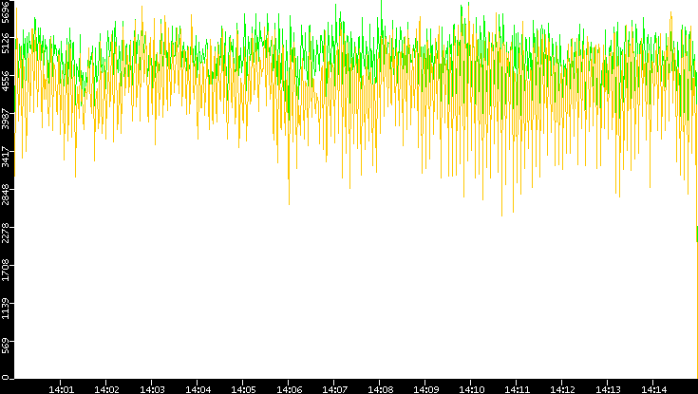The image size is (698, 394).
Task: Click the 14:07 time axis label
Action: click(x=334, y=389)
